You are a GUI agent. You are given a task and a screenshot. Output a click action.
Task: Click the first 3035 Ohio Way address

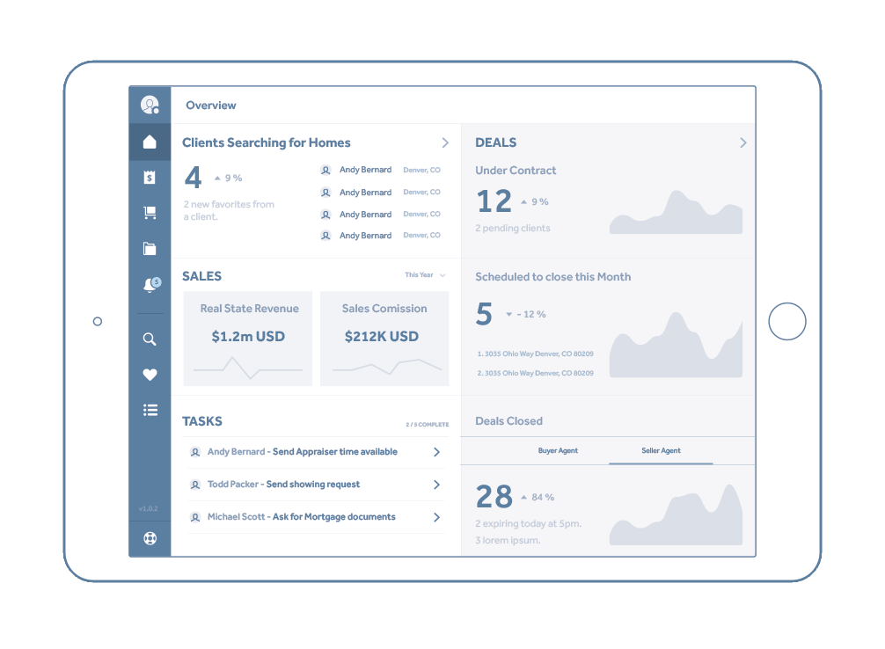pyautogui.click(x=535, y=354)
